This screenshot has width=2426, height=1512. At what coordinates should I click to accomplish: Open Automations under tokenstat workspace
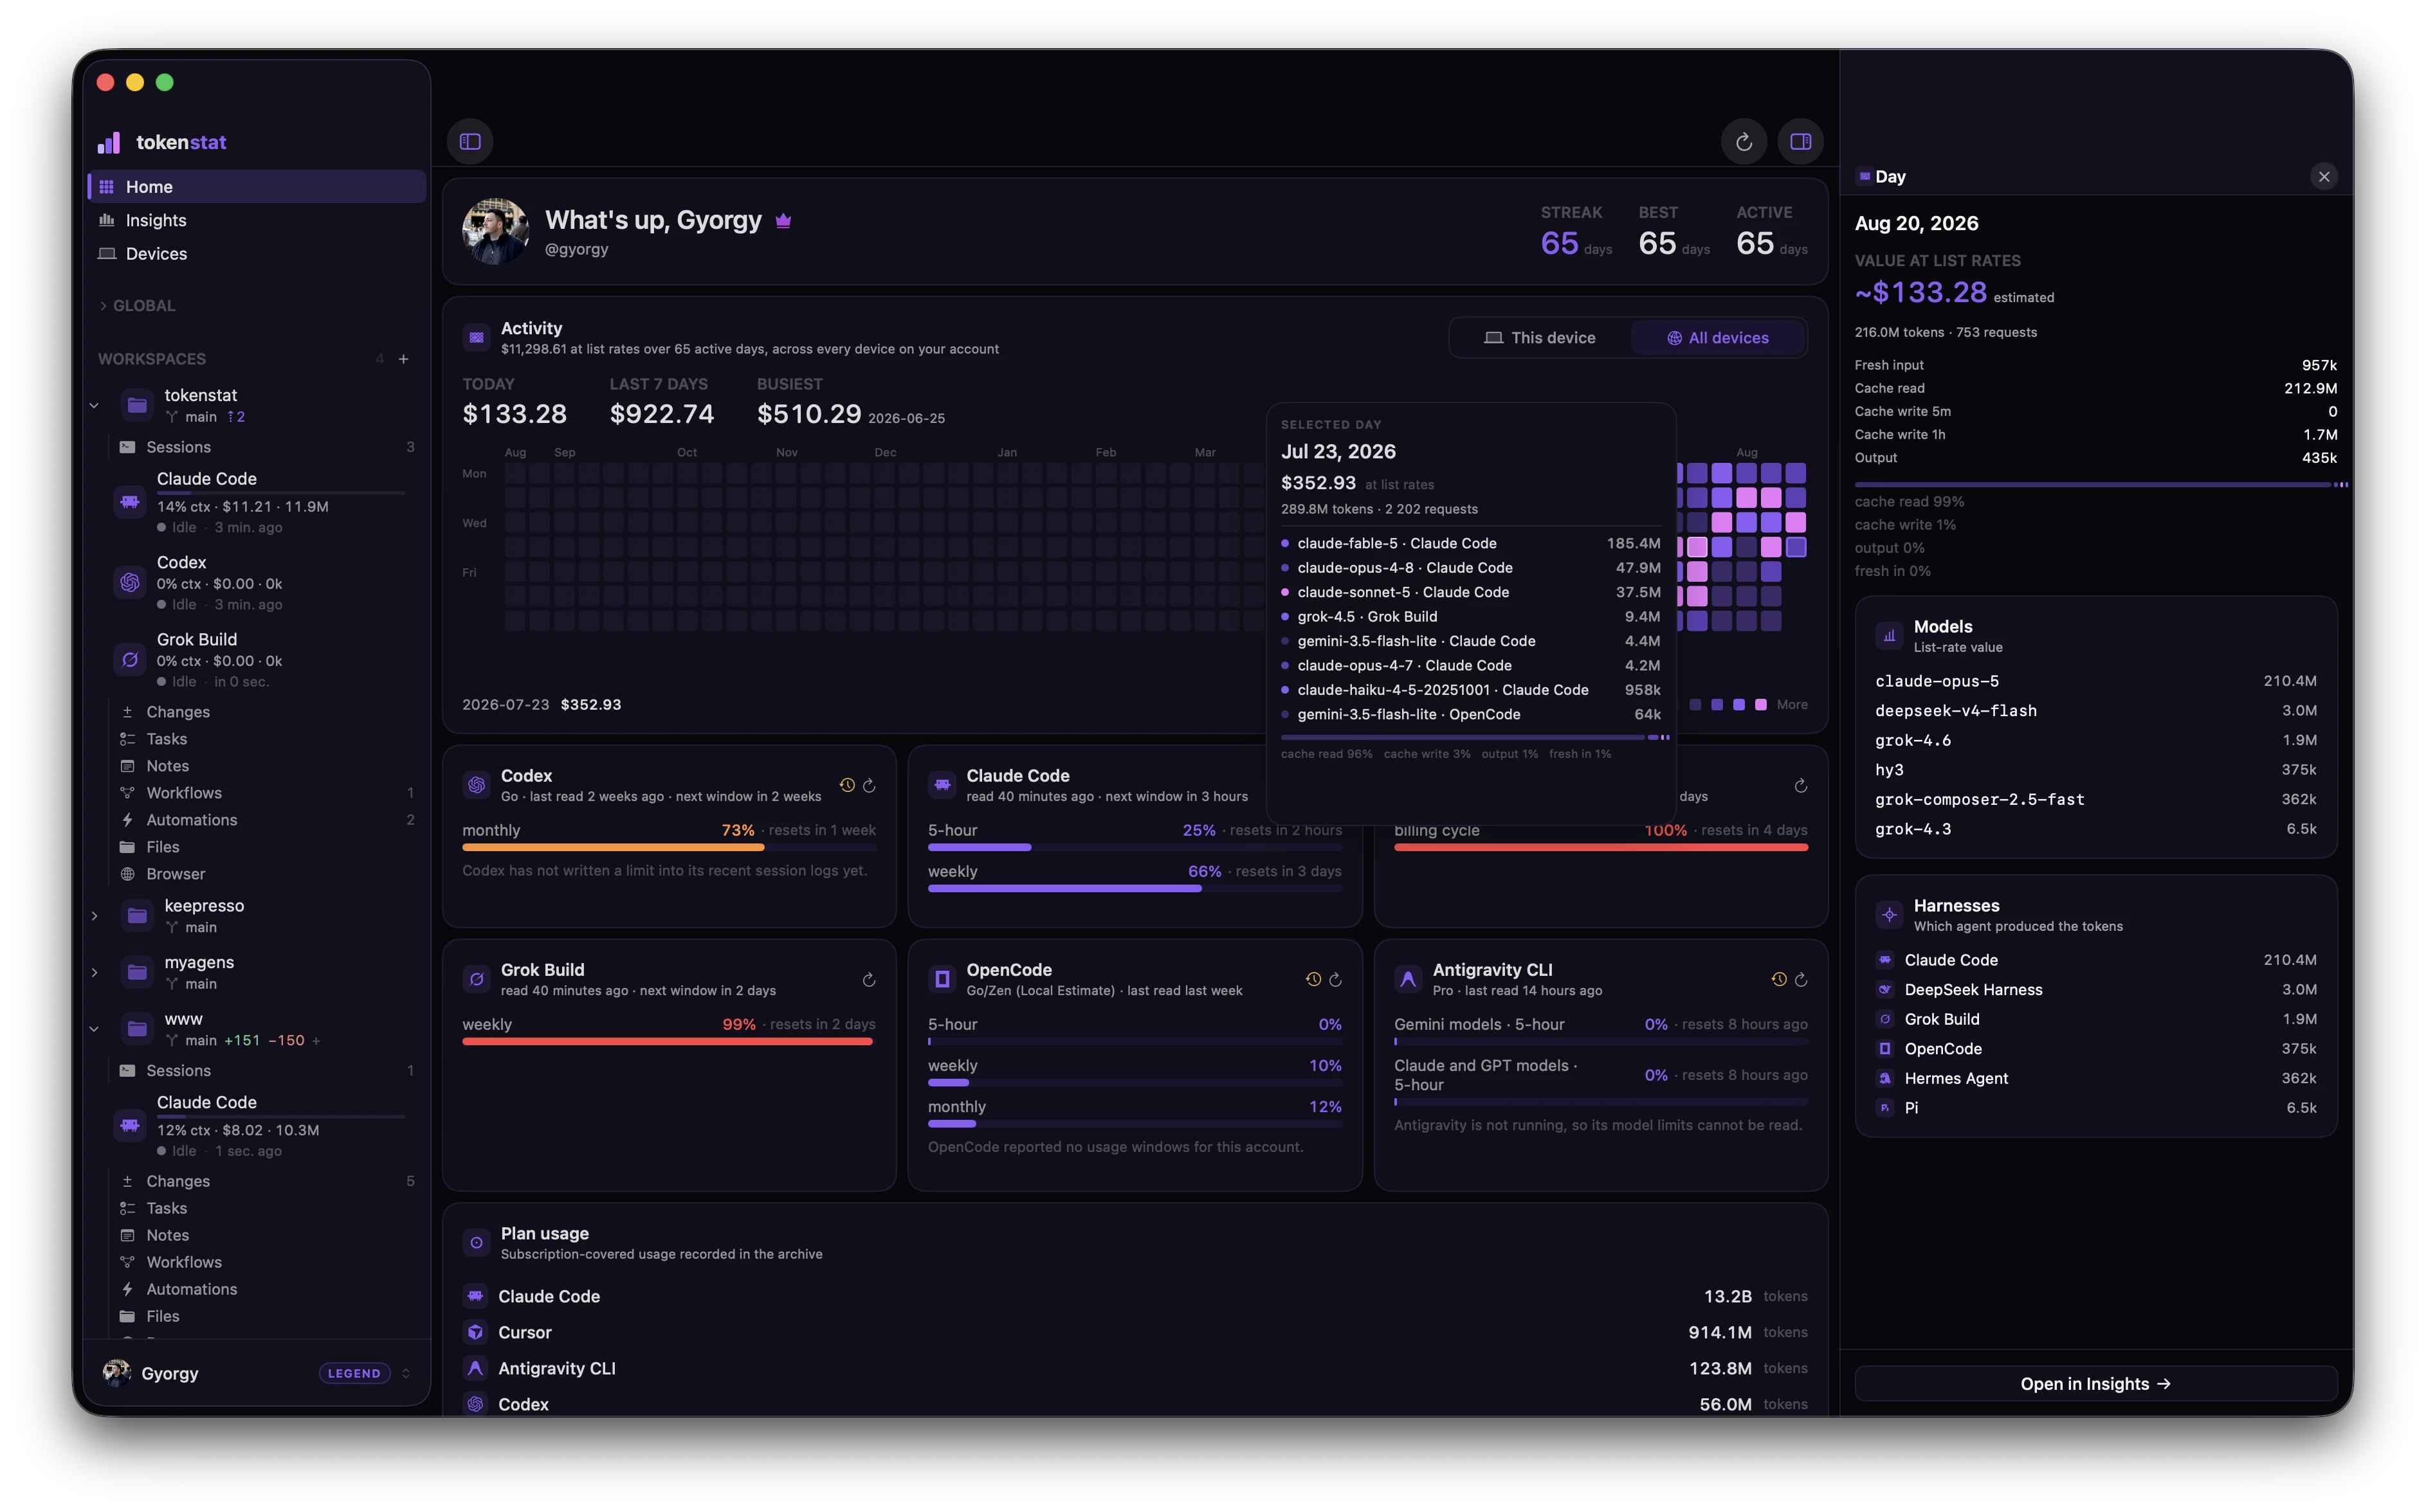266,820
